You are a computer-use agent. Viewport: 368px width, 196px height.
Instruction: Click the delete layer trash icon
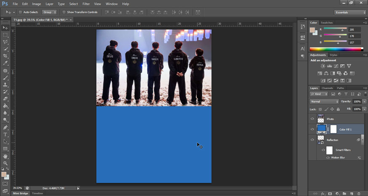[x=358, y=193]
